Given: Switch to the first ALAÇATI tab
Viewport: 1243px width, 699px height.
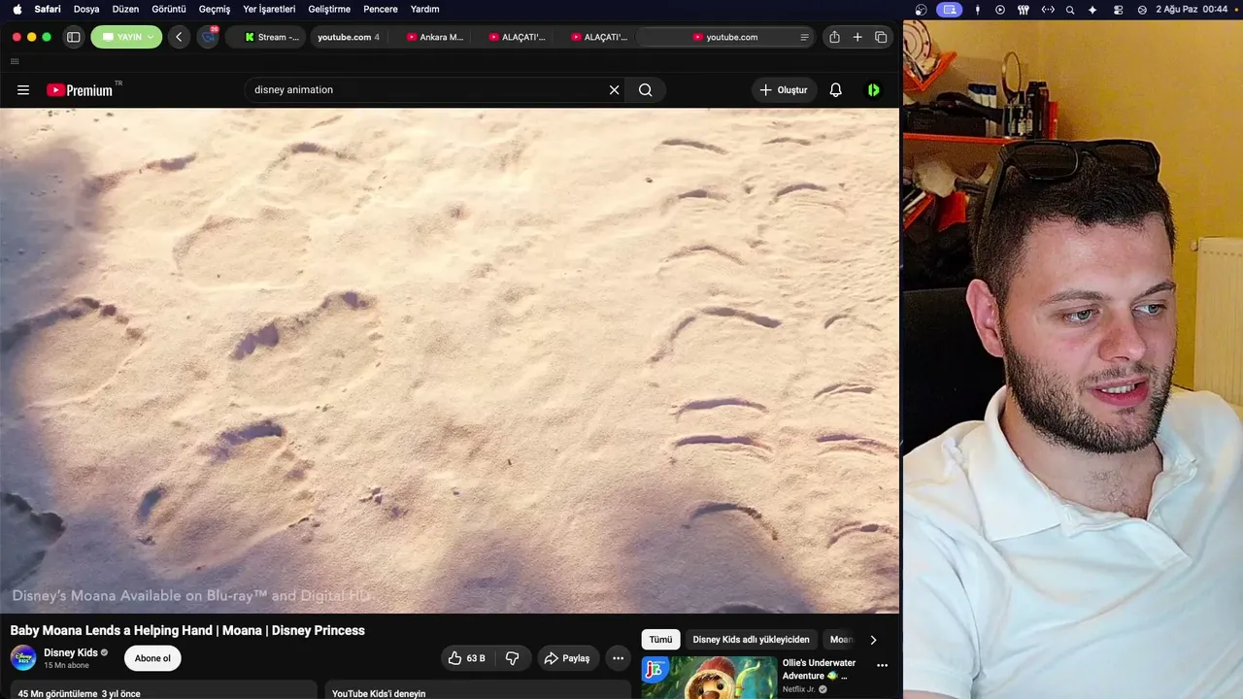Looking at the screenshot, I should coord(517,37).
